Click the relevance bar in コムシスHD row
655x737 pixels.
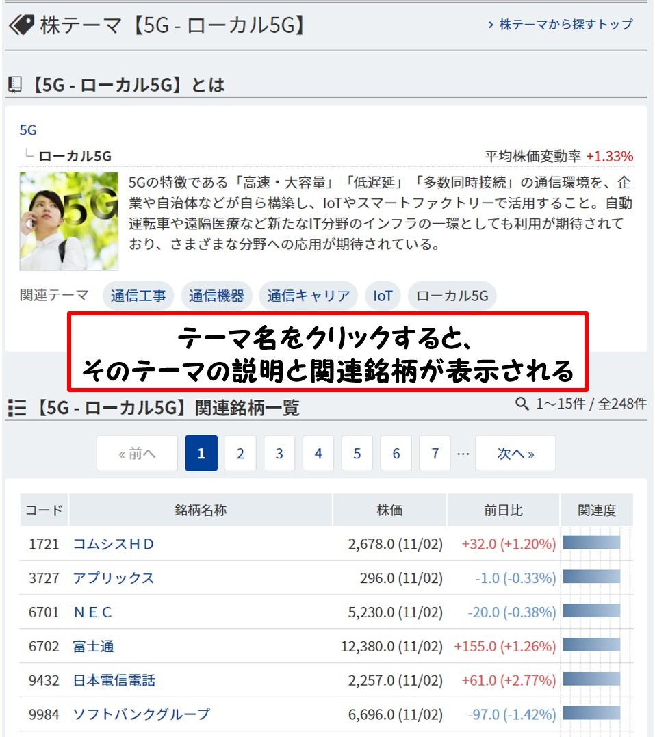pyautogui.click(x=591, y=543)
